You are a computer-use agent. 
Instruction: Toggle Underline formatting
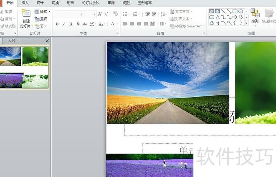(x=71, y=24)
